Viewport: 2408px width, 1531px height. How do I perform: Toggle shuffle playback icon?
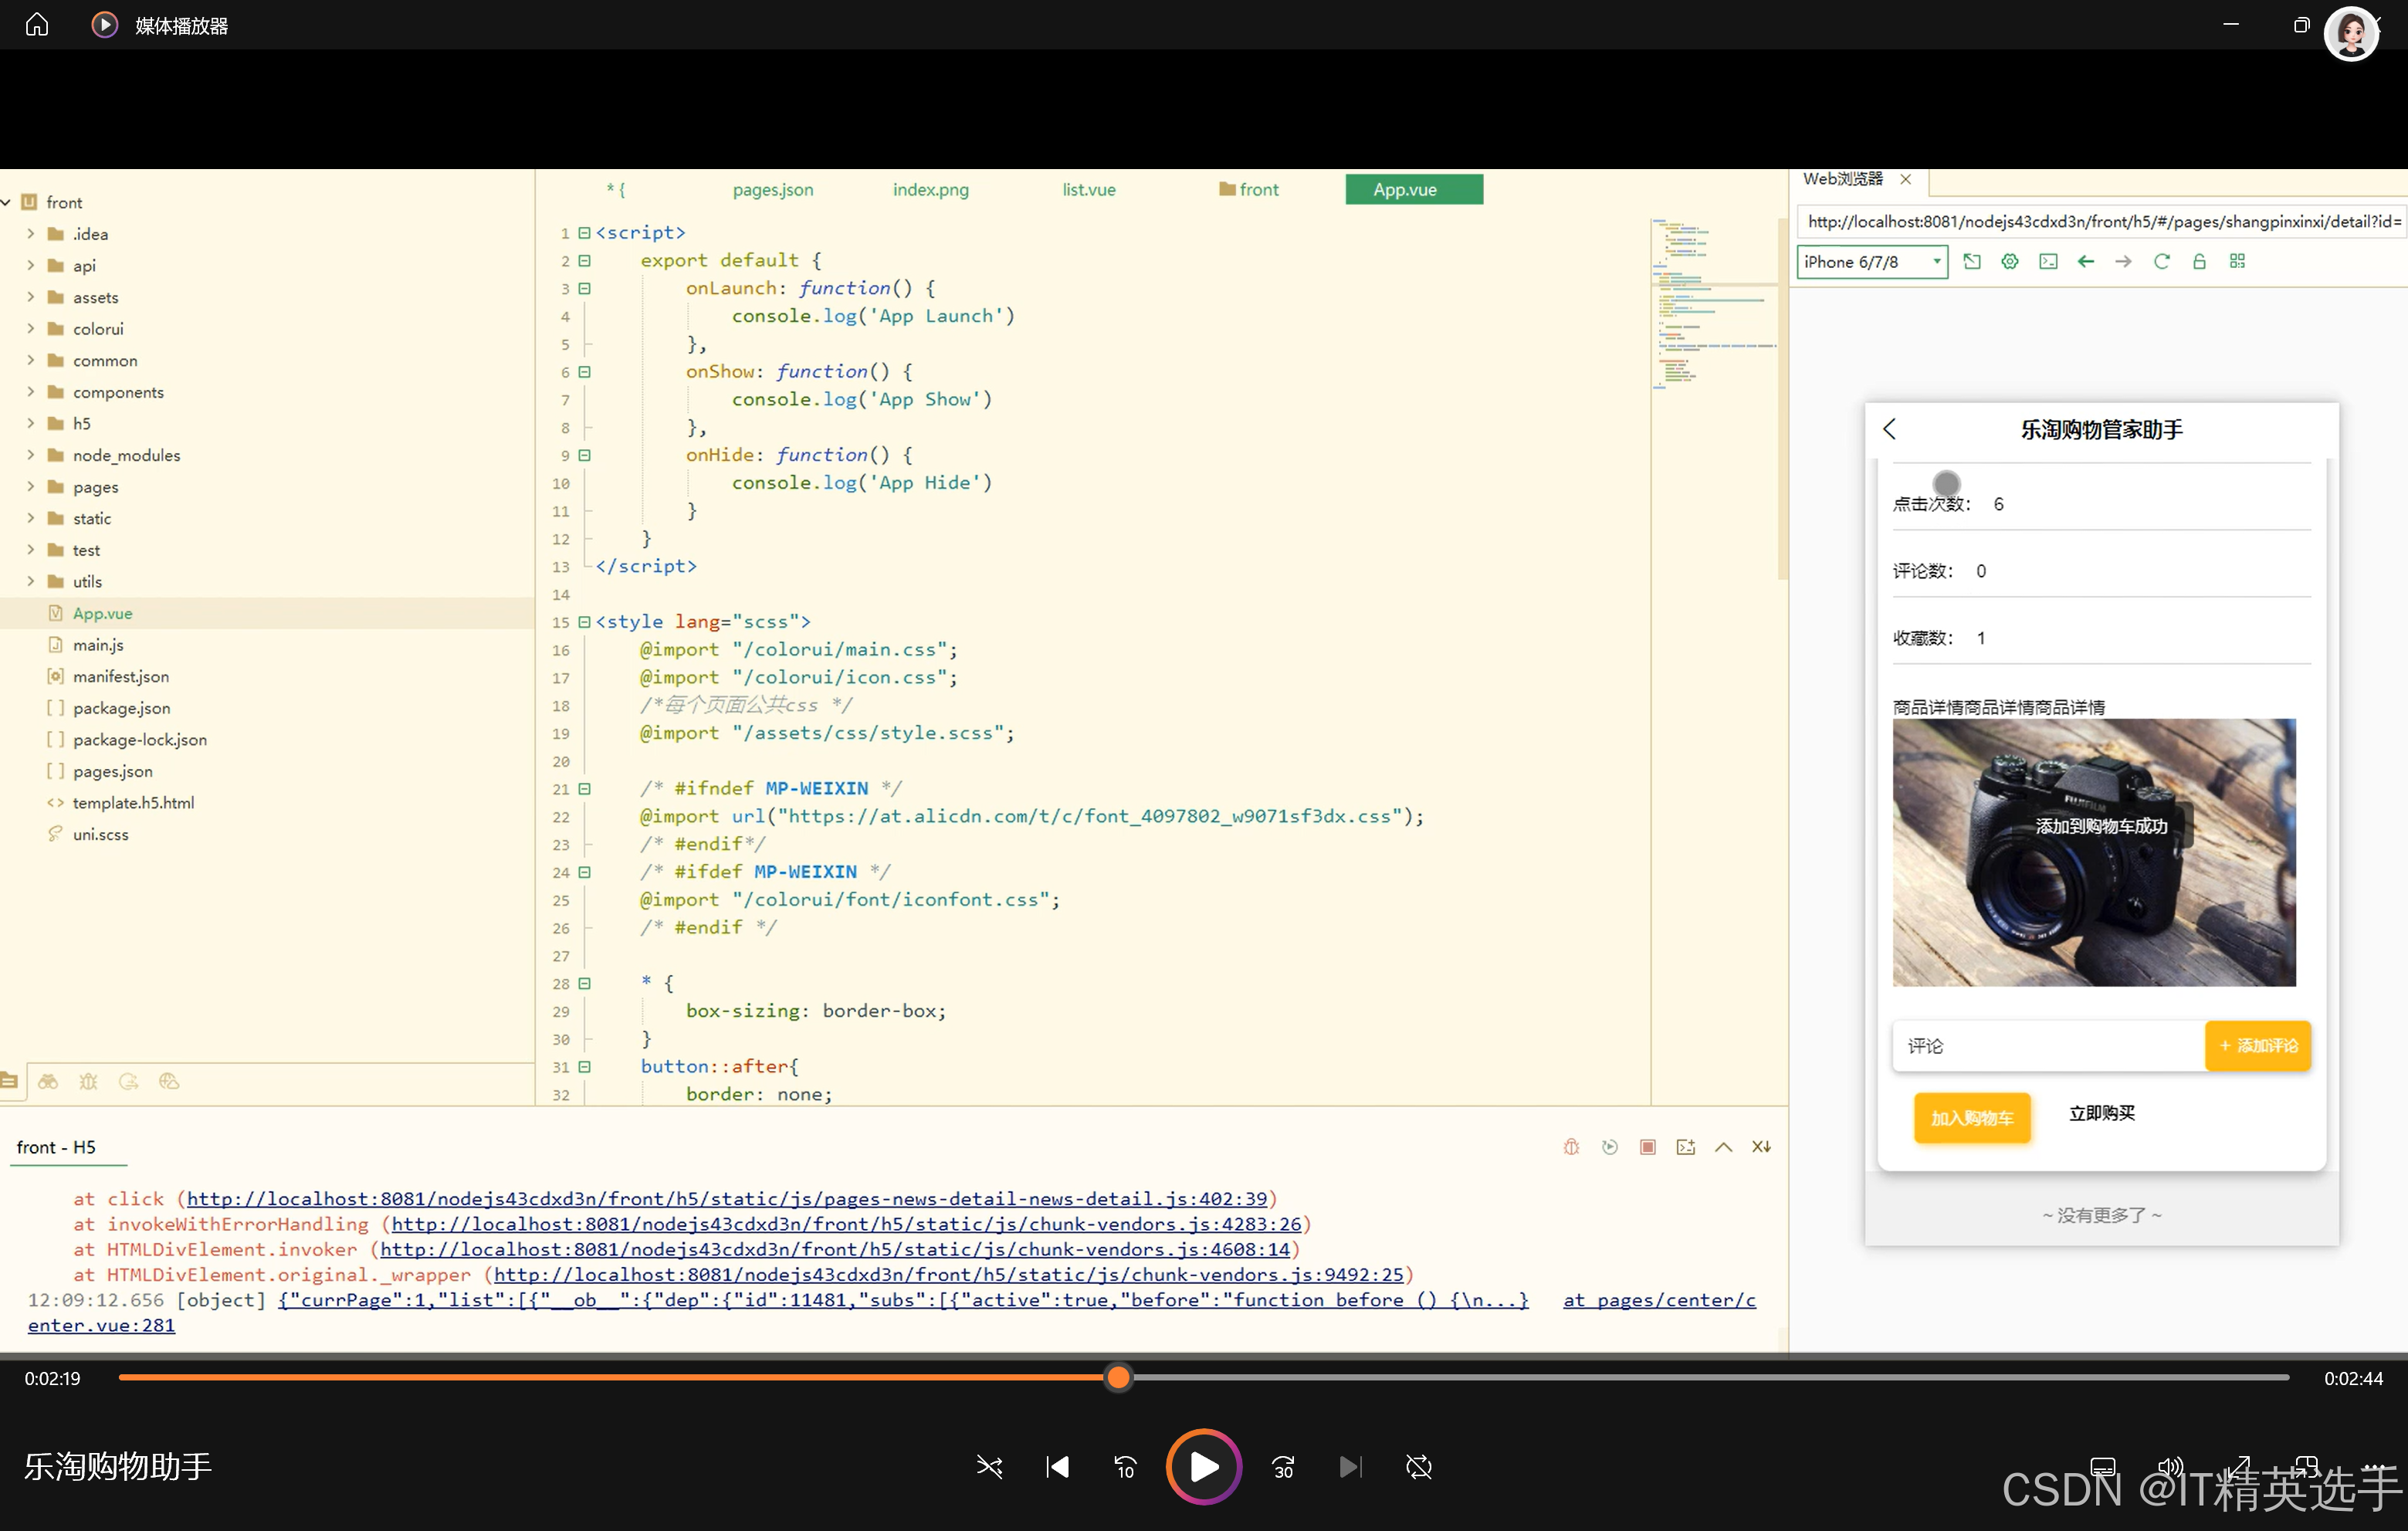988,1467
